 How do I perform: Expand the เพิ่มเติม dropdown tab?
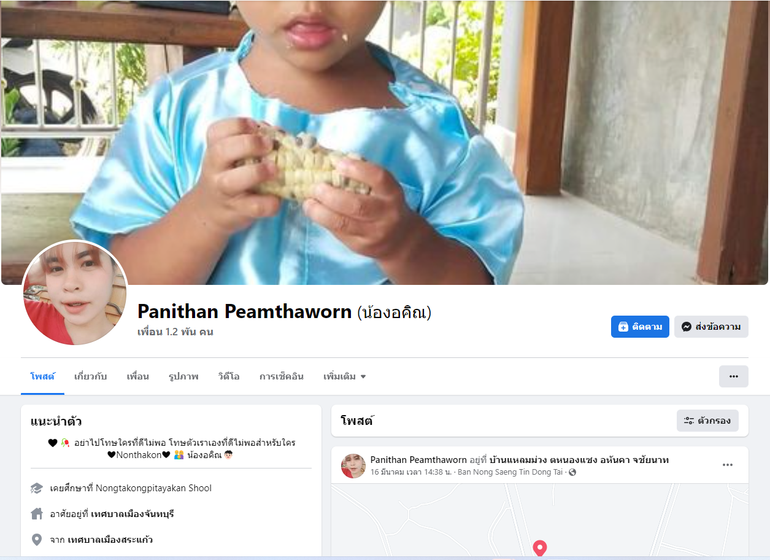[344, 376]
